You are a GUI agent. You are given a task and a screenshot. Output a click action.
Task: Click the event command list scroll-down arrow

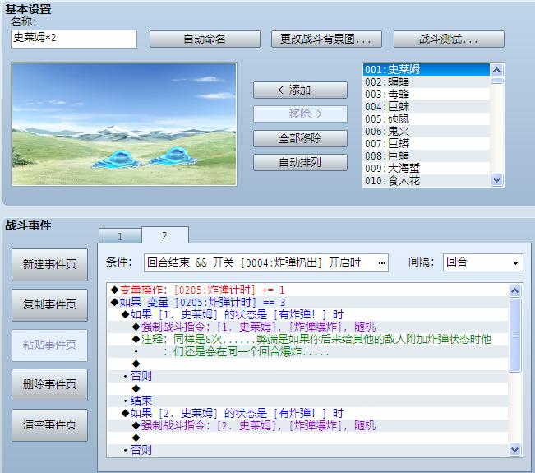(x=515, y=449)
